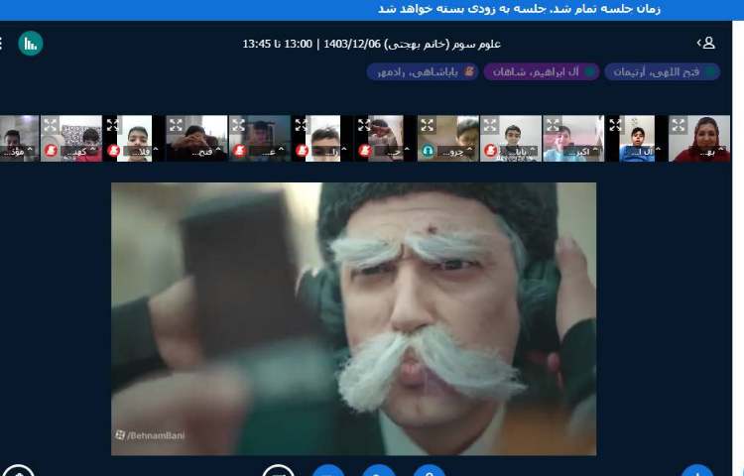The height and width of the screenshot is (476, 744).
Task: Click the teal headset icon on جرو...
Action: click(x=428, y=151)
